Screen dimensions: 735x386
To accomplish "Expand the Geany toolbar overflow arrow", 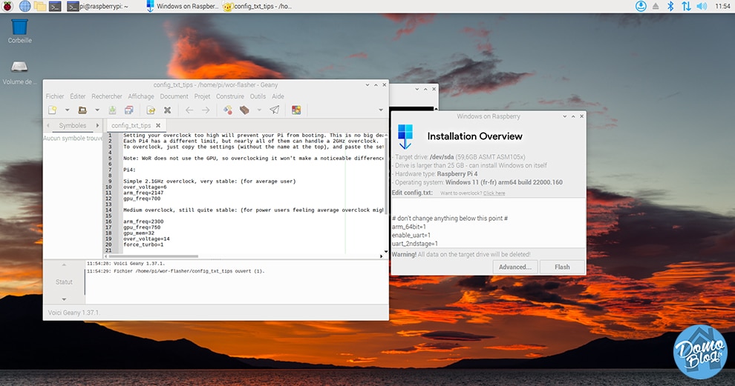I will tap(381, 110).
